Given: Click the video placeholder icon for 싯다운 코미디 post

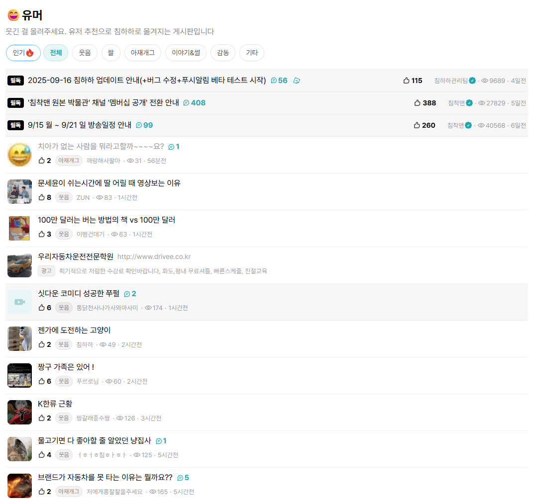Looking at the screenshot, I should 20,302.
